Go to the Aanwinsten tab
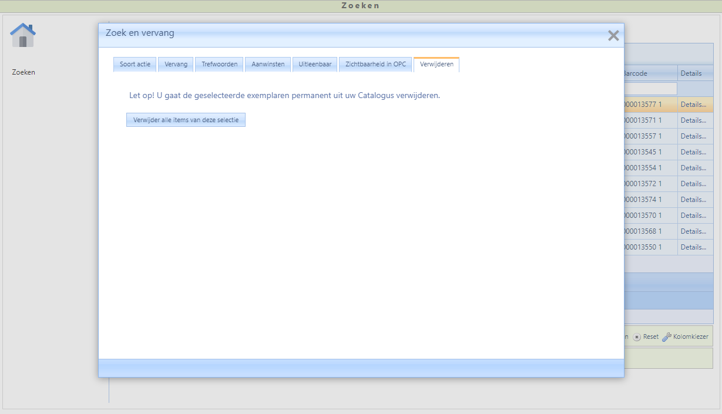Screen dimensions: 722x414 click(268, 65)
